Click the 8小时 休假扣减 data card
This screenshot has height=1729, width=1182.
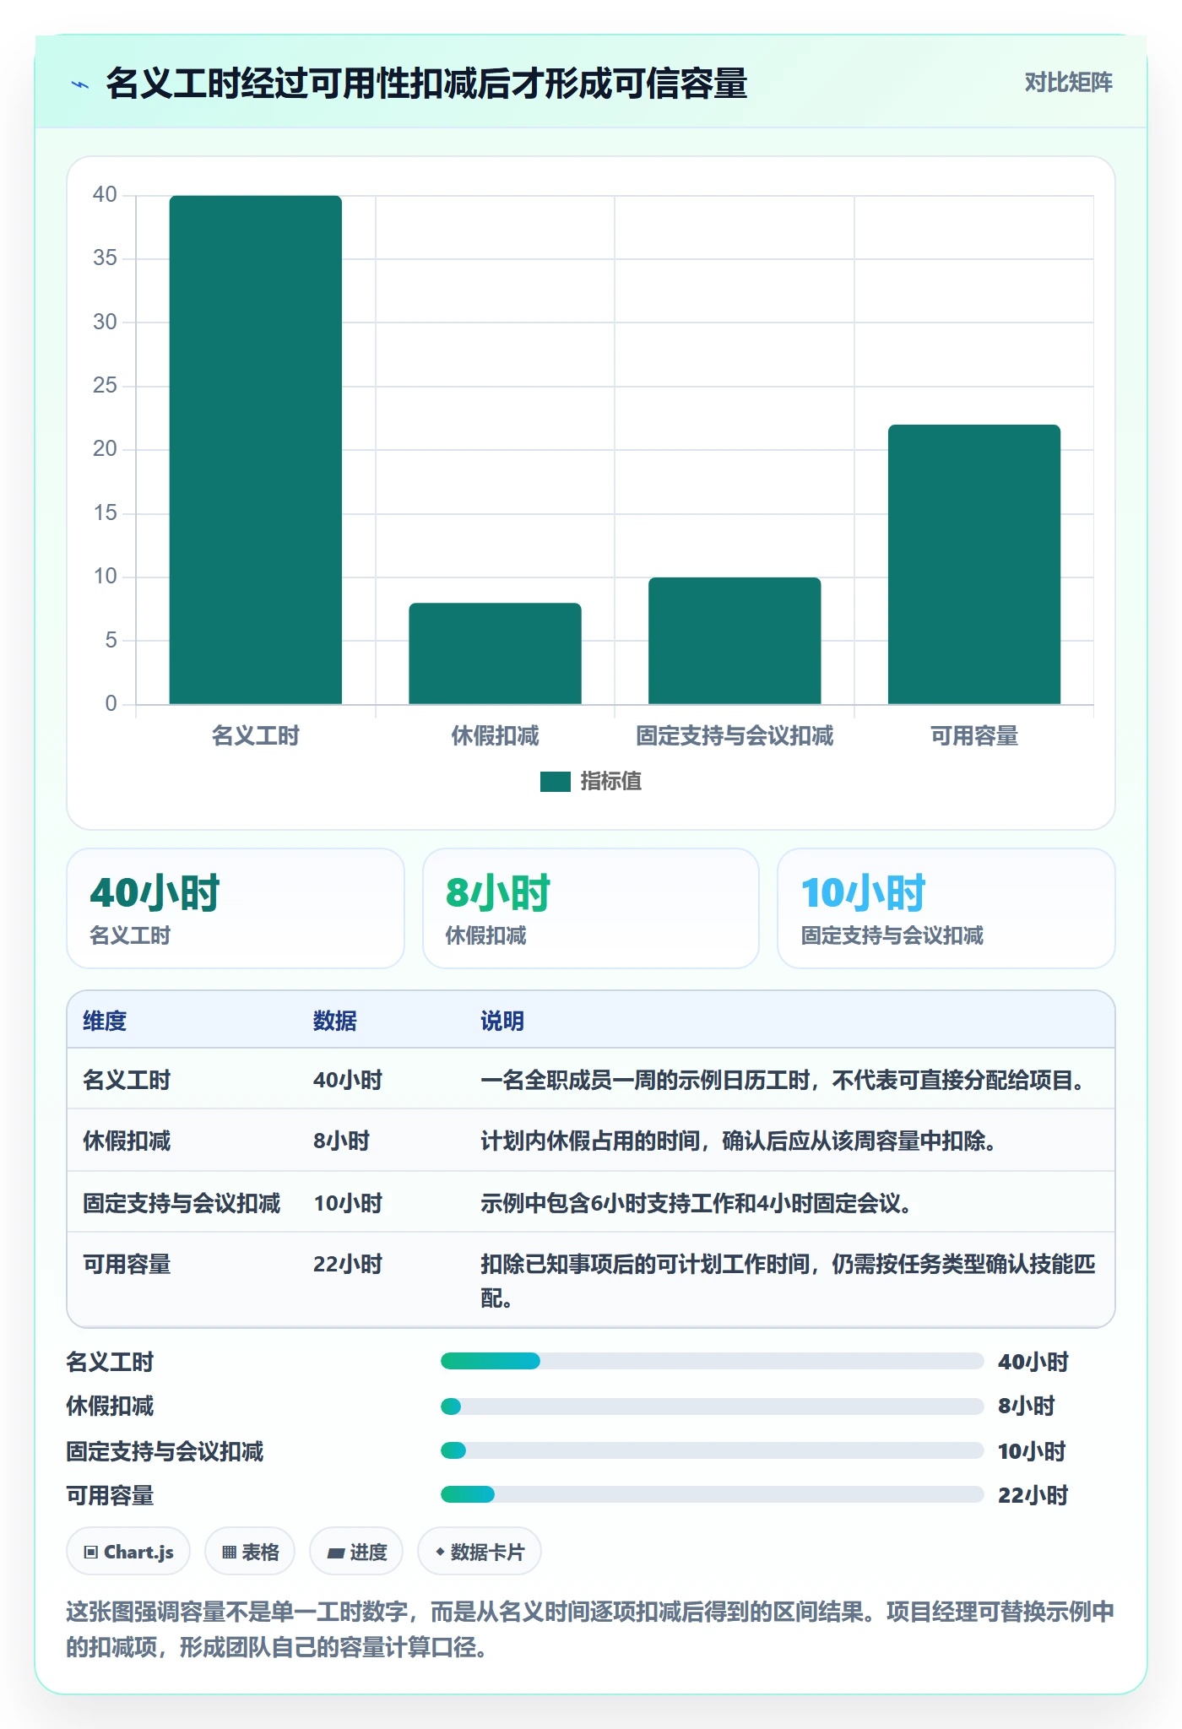point(591,908)
